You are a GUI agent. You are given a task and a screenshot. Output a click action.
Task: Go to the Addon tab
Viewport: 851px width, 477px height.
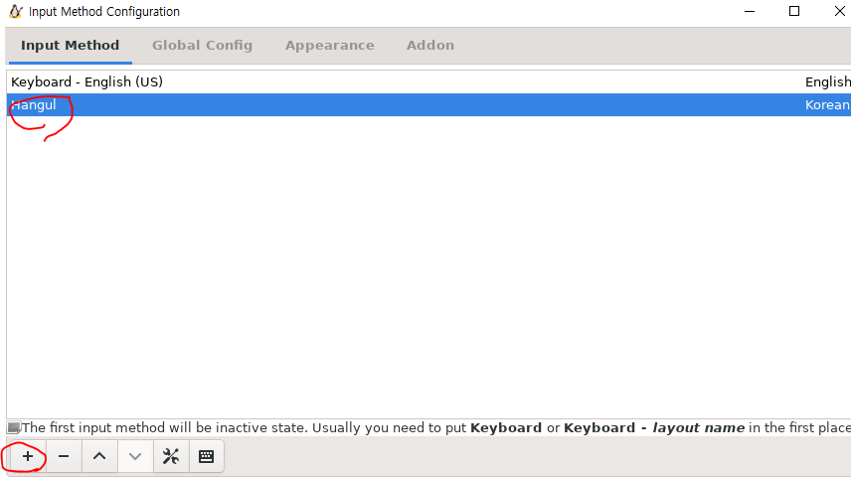click(x=430, y=45)
